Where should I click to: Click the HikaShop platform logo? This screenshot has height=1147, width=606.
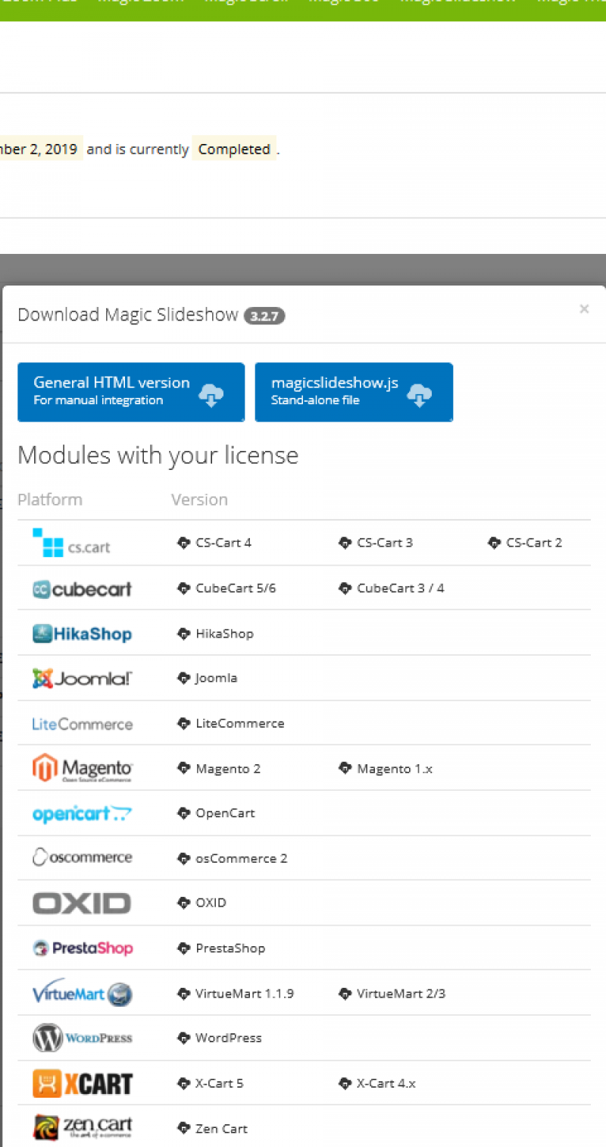pos(82,634)
